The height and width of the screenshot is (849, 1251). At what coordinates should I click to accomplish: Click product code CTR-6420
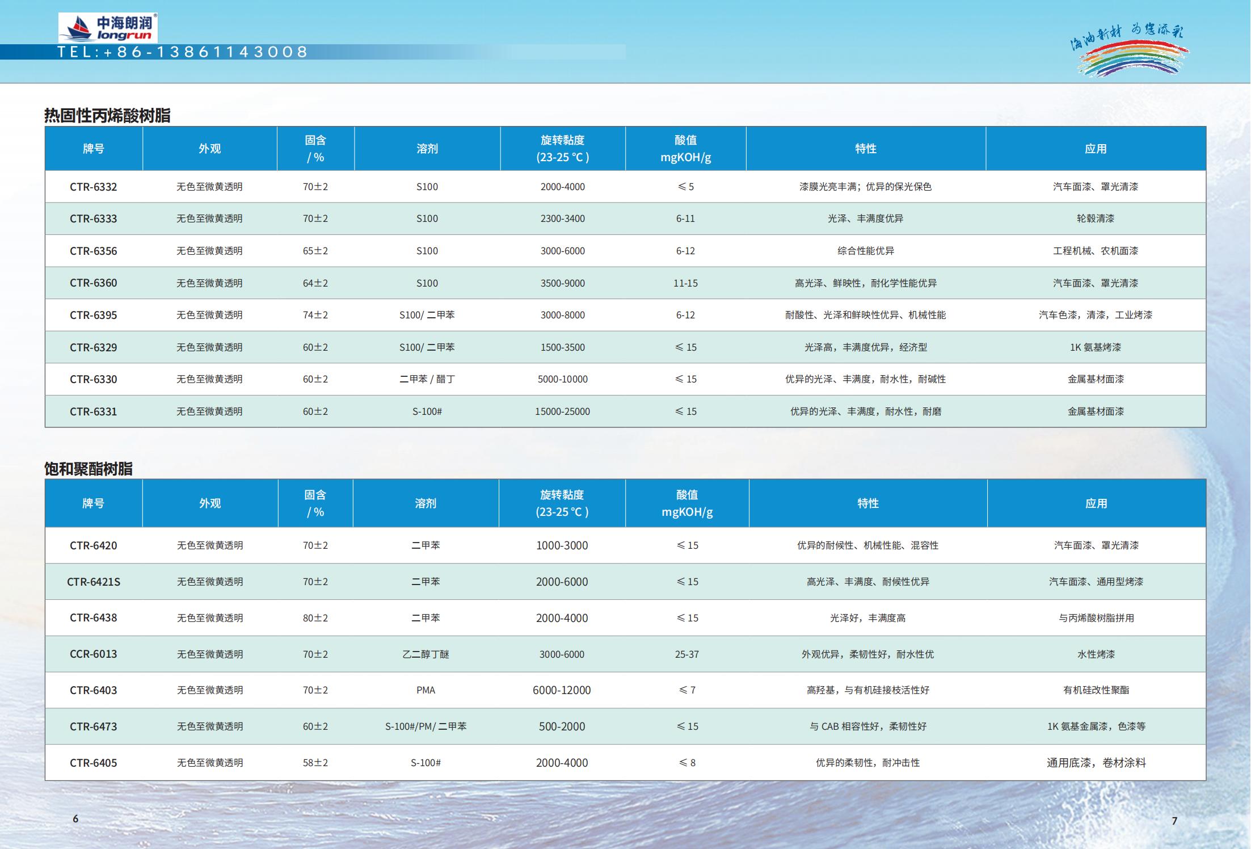[94, 545]
